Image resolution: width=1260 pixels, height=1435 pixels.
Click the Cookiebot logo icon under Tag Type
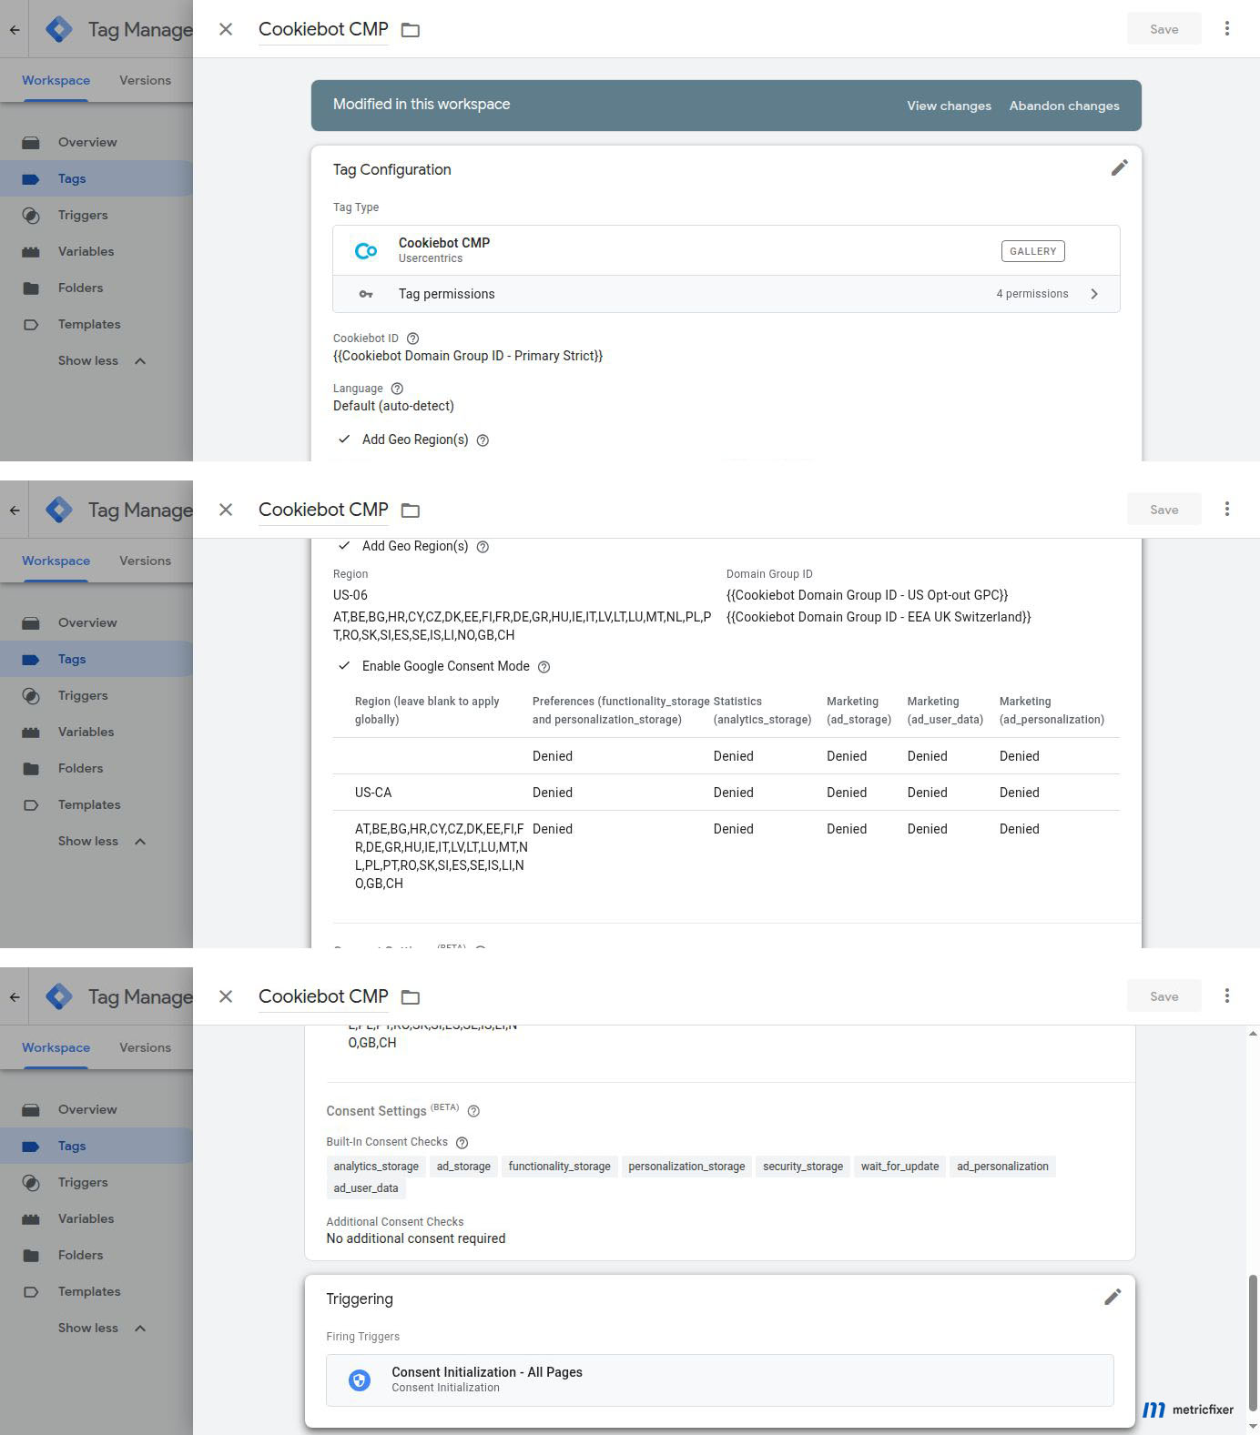(x=366, y=250)
